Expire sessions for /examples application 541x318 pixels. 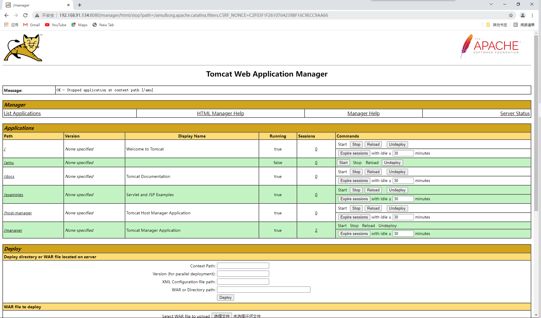tap(354, 199)
